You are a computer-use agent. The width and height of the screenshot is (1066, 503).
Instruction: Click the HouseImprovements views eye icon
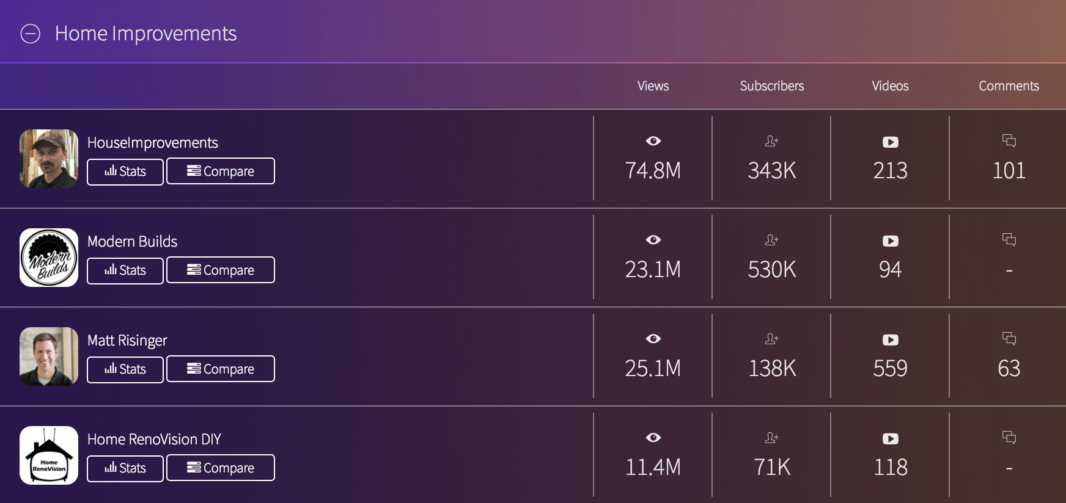653,141
